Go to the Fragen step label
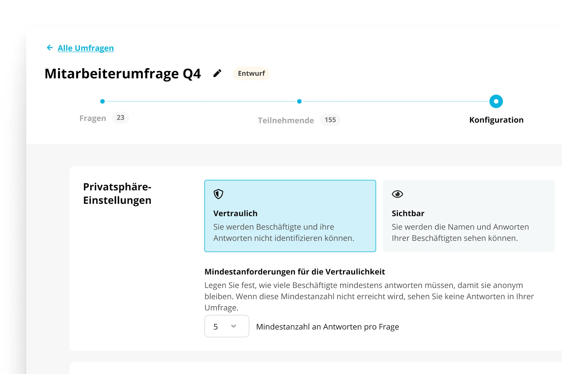The width and height of the screenshot is (562, 374). [x=93, y=118]
